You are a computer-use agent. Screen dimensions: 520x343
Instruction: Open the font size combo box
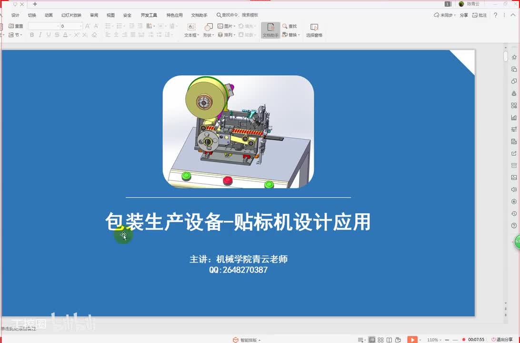coord(71,26)
